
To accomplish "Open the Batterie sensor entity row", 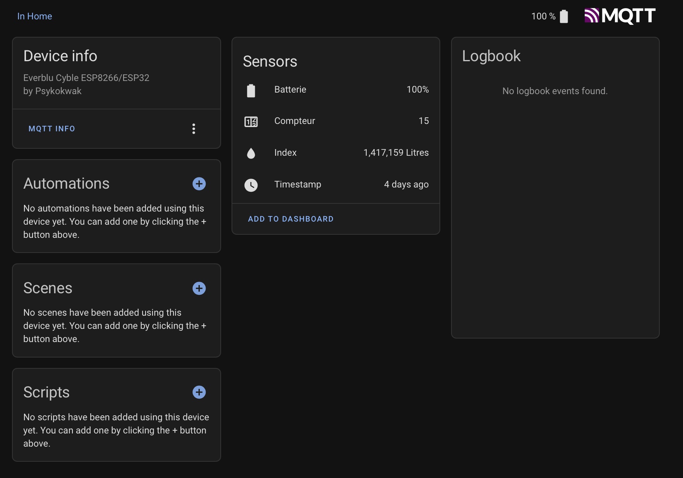I will coord(290,89).
